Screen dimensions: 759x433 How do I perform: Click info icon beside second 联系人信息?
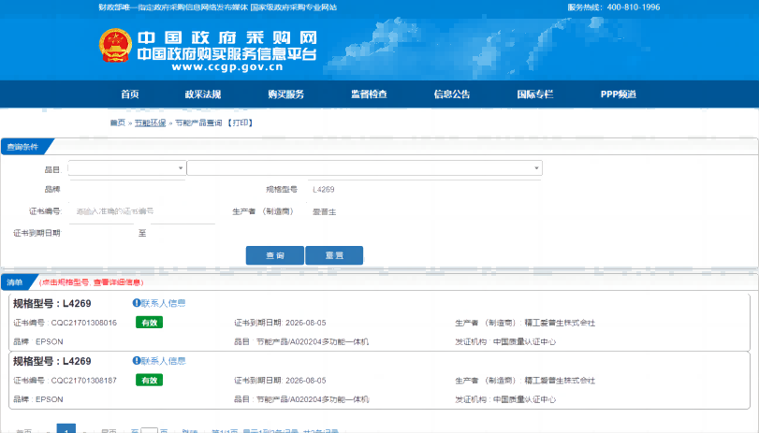[x=137, y=360]
